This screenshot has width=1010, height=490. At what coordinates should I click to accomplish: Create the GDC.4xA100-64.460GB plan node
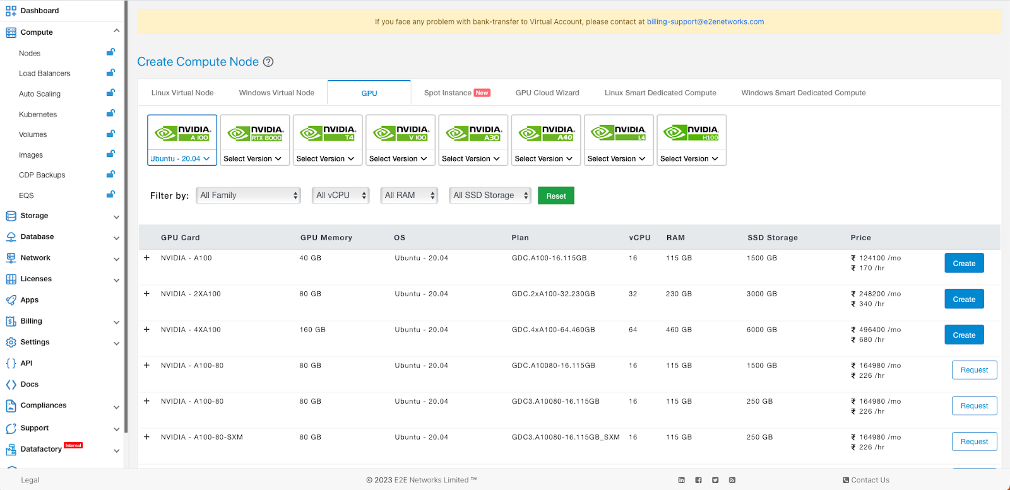pos(964,335)
